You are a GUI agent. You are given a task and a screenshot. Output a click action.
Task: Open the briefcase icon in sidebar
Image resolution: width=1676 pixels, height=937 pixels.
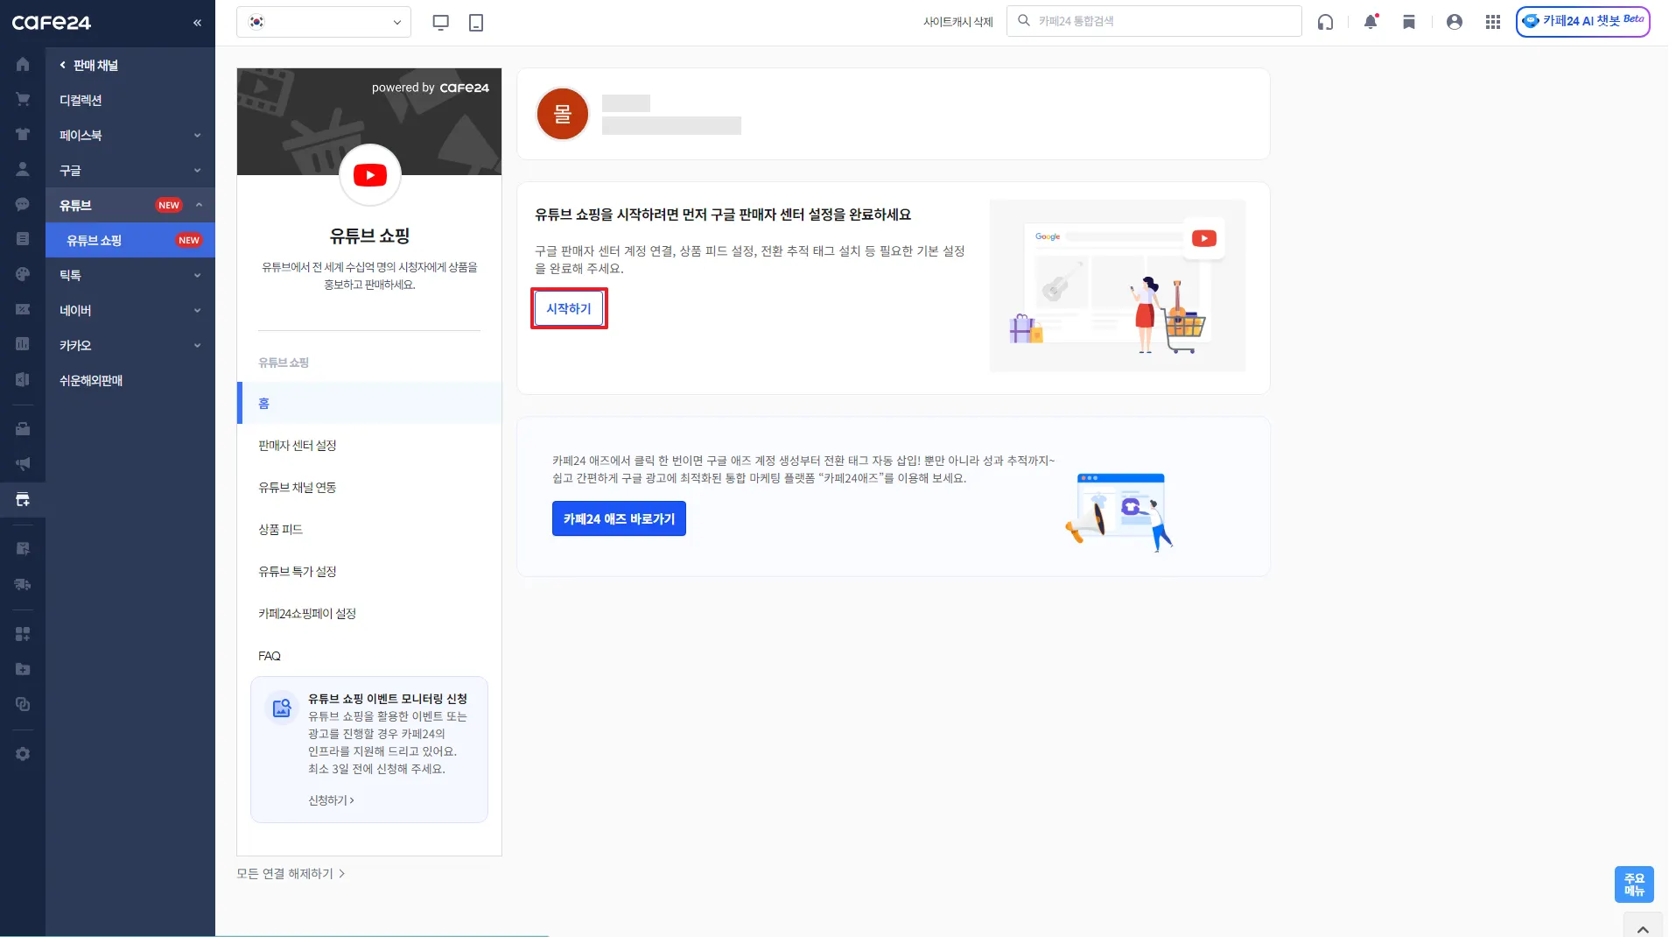click(x=23, y=429)
